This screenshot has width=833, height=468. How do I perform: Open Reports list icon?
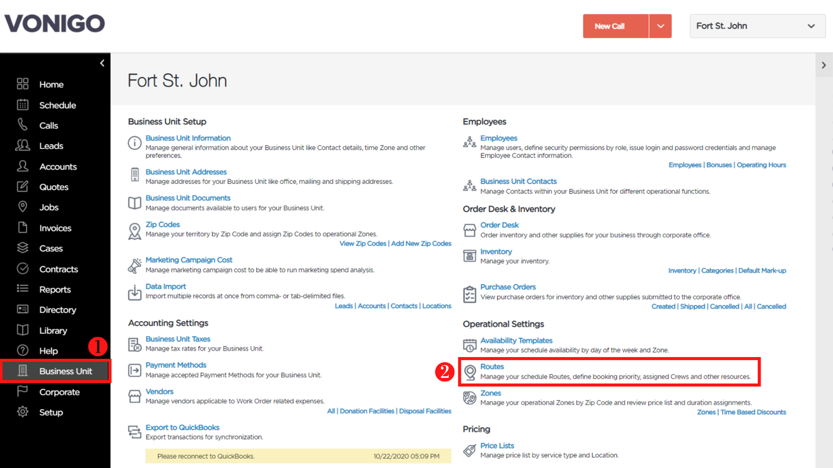tap(23, 289)
